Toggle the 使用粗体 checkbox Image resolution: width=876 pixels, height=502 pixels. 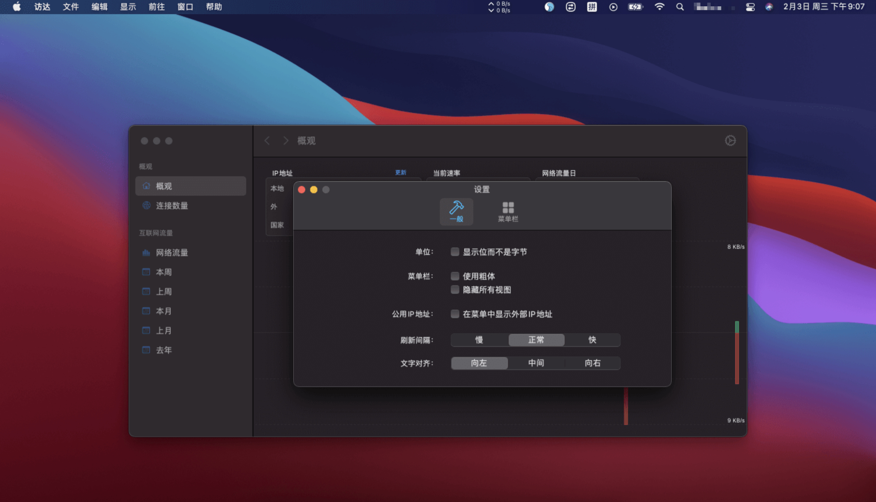pyautogui.click(x=455, y=276)
